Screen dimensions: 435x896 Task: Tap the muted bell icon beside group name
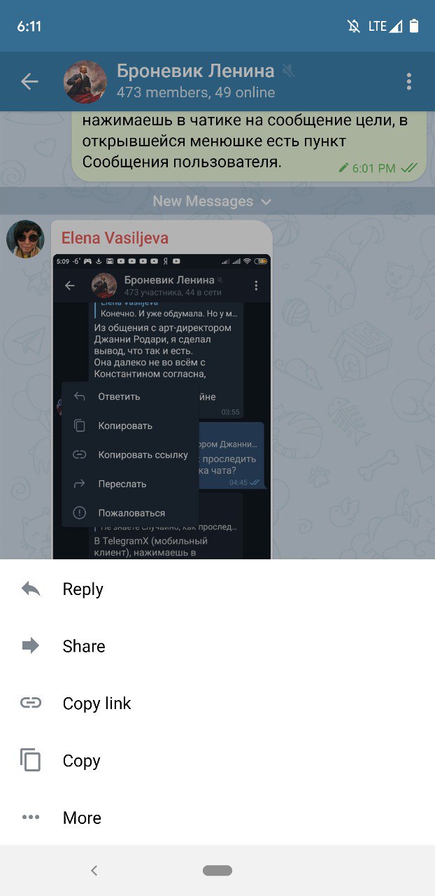tap(288, 71)
